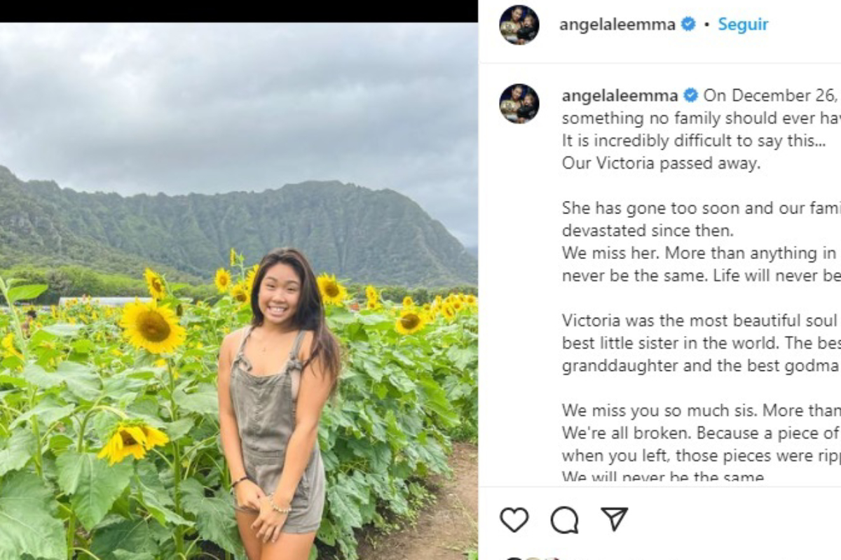Click the caption line starting 'She has gone too soon'
841x560 pixels.
[x=702, y=208]
